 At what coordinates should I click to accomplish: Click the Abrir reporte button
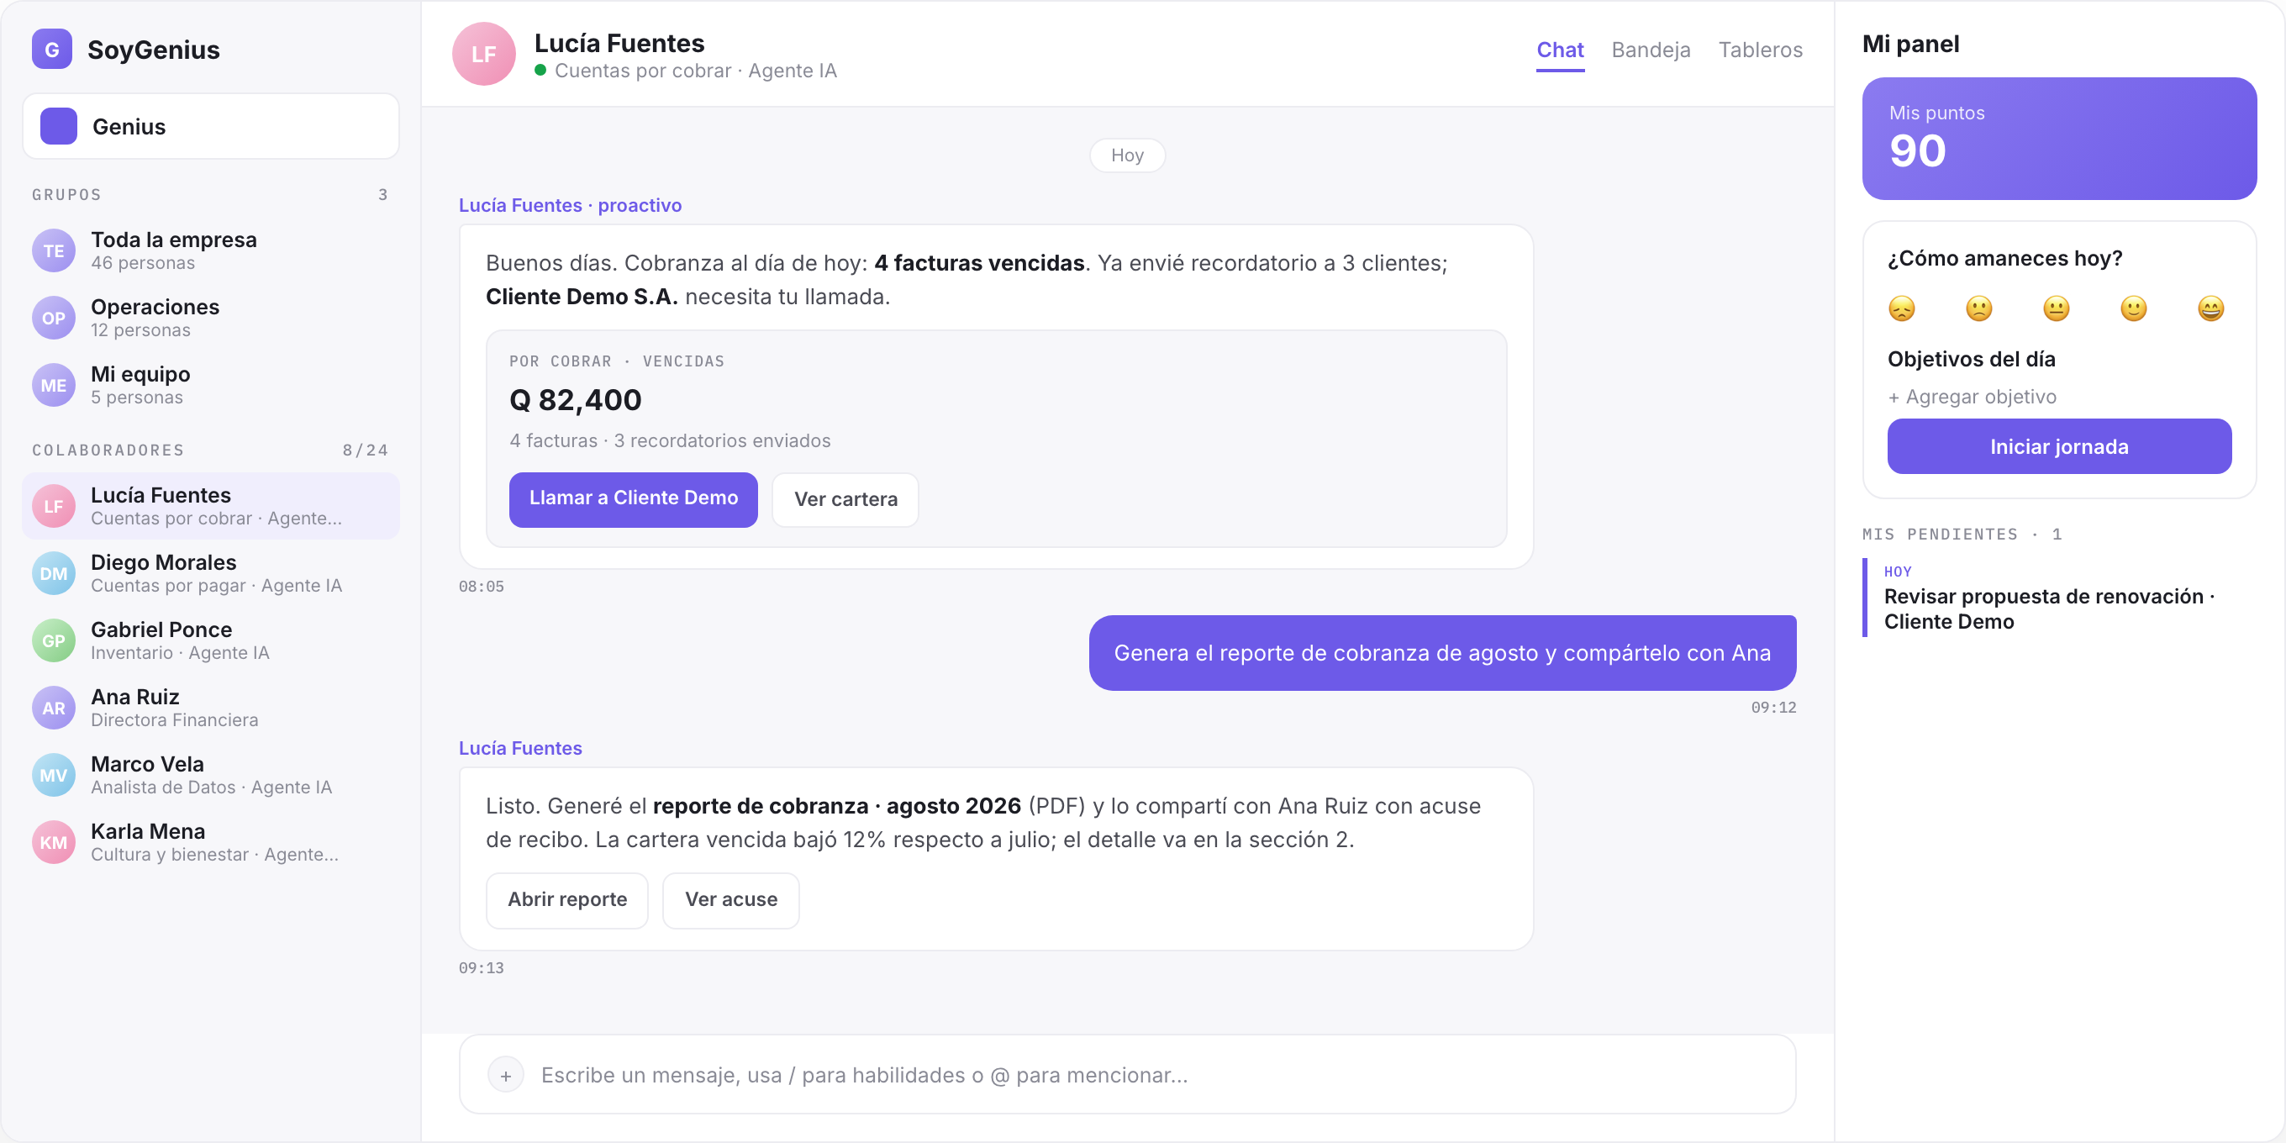pyautogui.click(x=567, y=900)
